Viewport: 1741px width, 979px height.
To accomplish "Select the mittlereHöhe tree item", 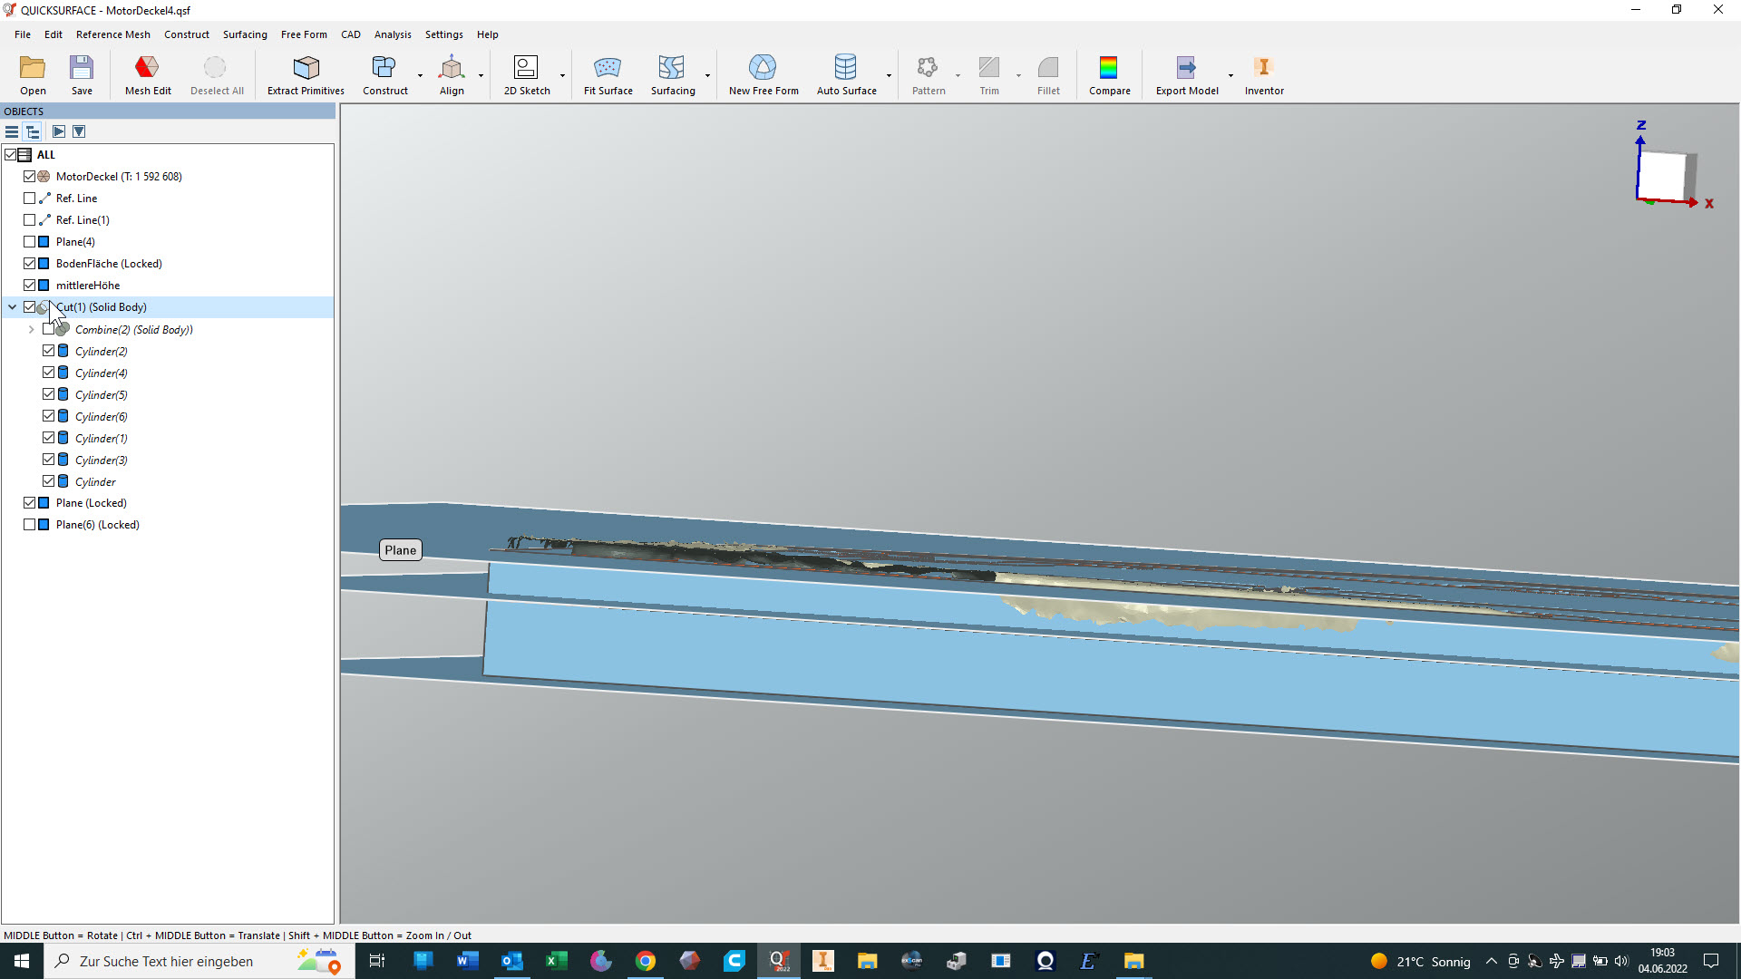I will 87,286.
